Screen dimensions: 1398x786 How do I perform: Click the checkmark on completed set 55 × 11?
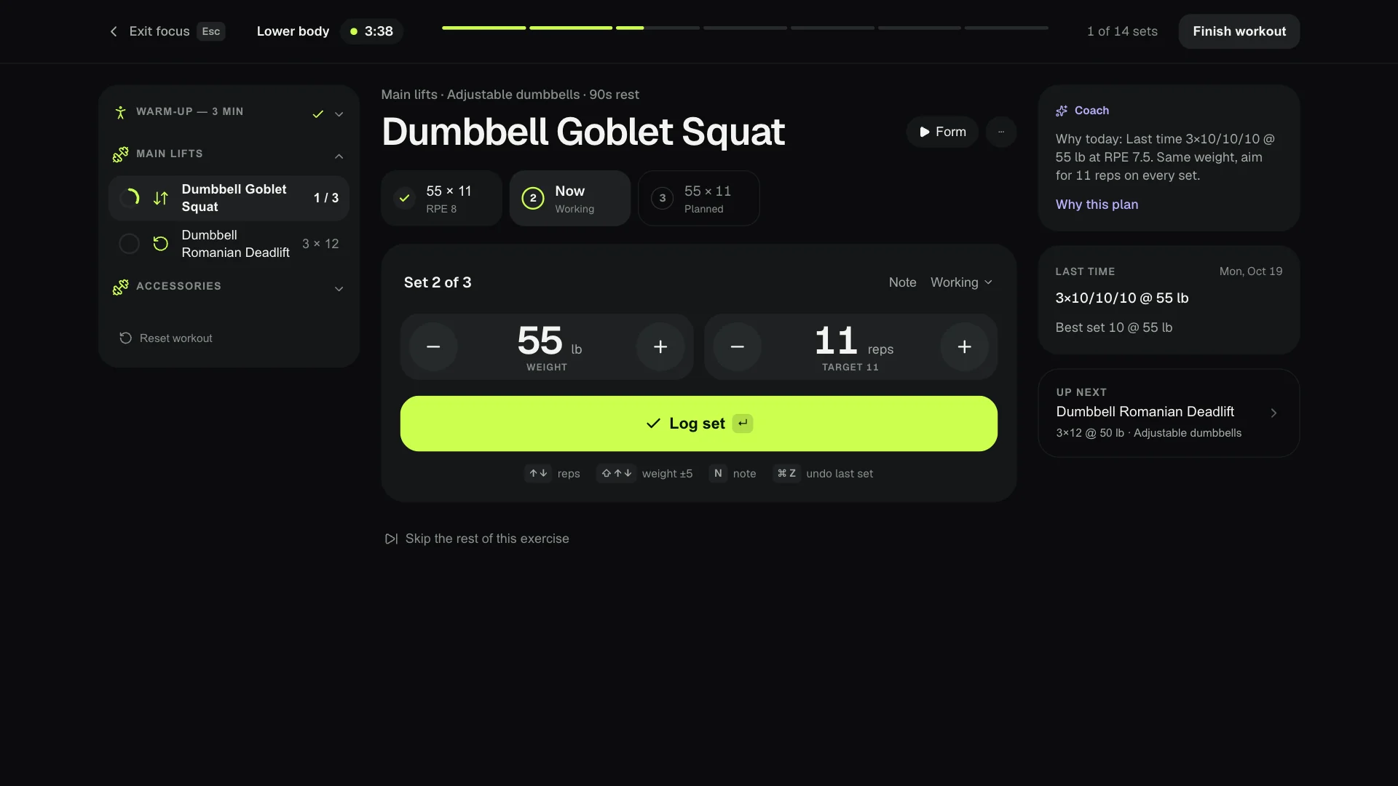[404, 198]
